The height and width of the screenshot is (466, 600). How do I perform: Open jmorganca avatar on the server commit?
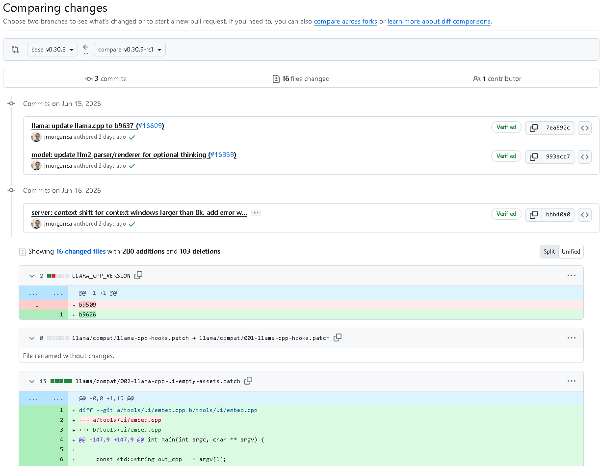[x=36, y=224]
